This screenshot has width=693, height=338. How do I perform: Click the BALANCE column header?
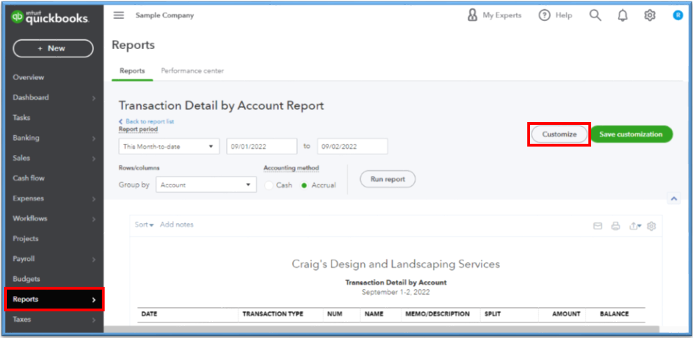(x=614, y=314)
